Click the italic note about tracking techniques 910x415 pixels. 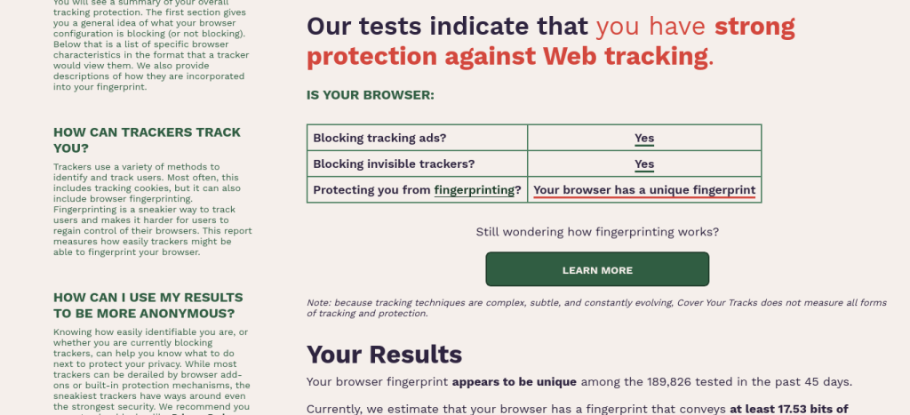coord(596,307)
